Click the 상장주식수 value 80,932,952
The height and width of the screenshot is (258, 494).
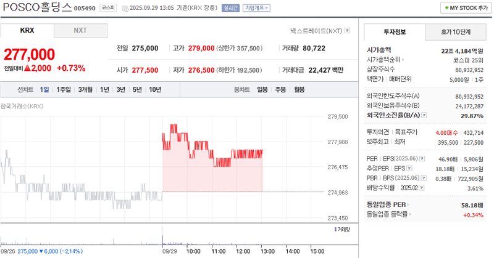(x=469, y=70)
